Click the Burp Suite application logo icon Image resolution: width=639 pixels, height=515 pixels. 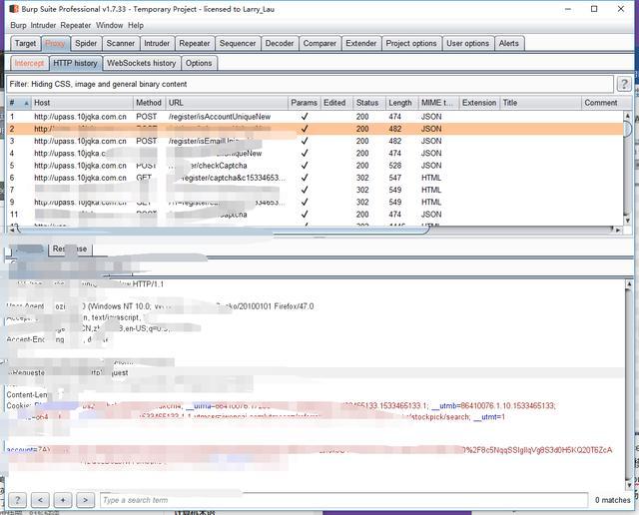click(13, 9)
